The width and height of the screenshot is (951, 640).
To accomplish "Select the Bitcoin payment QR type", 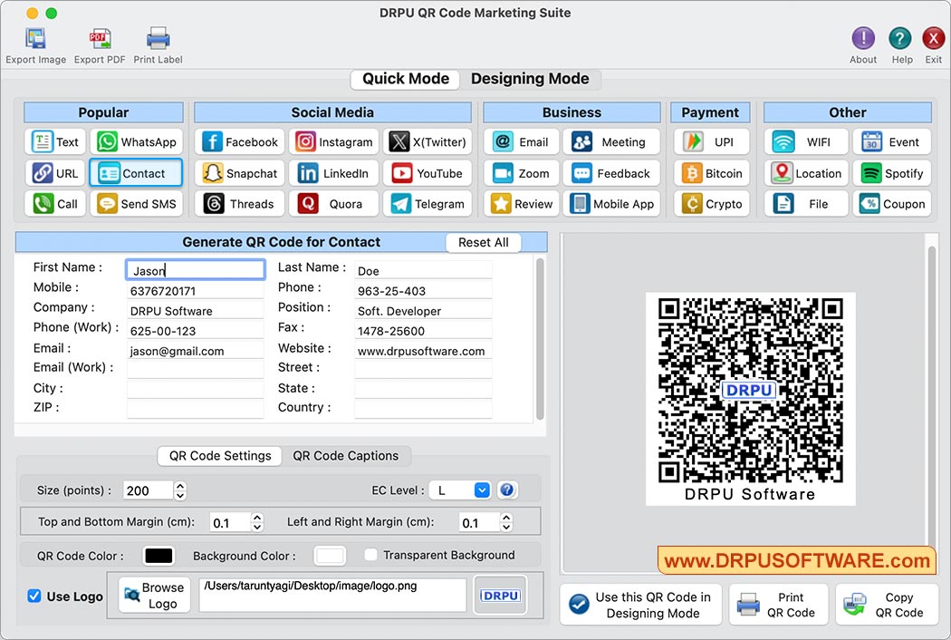I will [711, 172].
